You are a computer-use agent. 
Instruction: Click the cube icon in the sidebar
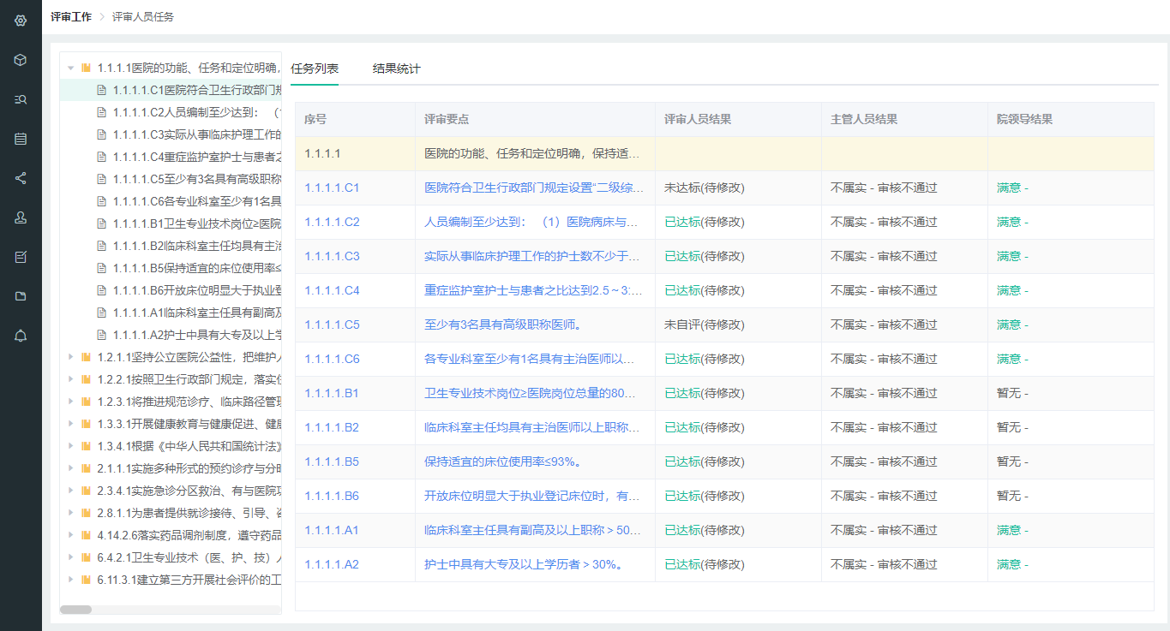(x=21, y=60)
